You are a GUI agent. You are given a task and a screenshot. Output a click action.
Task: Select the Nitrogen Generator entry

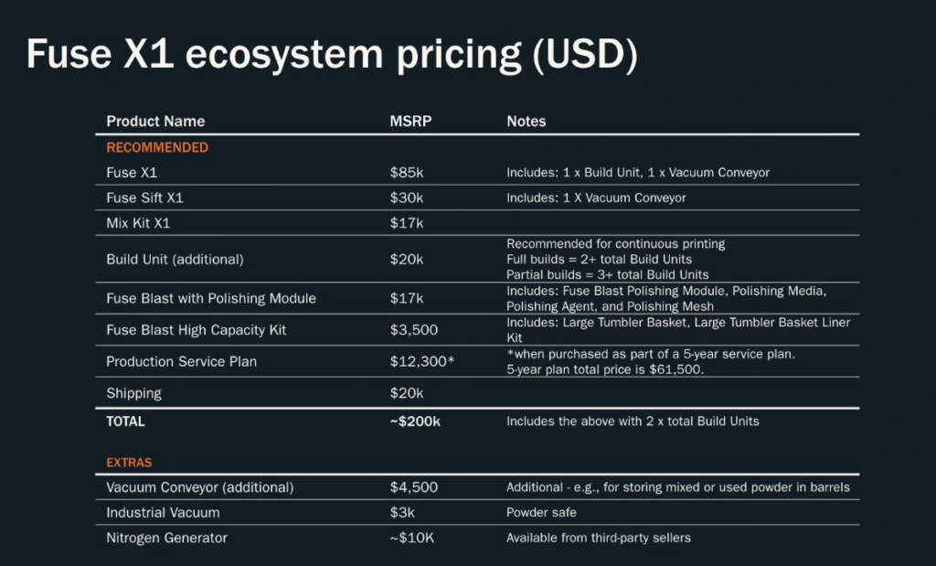166,538
